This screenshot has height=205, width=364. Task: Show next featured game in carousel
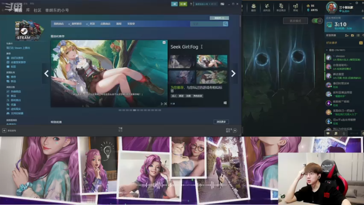(x=233, y=73)
